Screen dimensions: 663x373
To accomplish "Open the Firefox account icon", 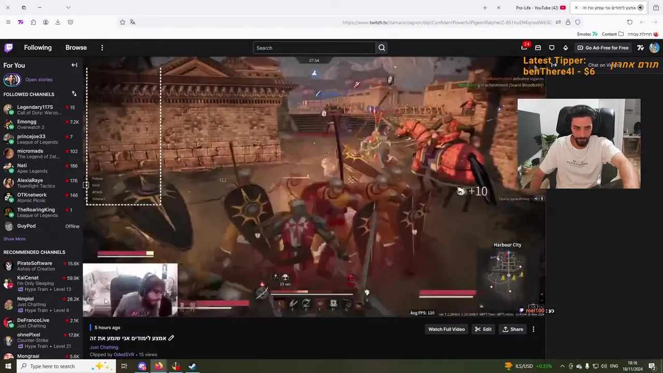I will 46,22.
